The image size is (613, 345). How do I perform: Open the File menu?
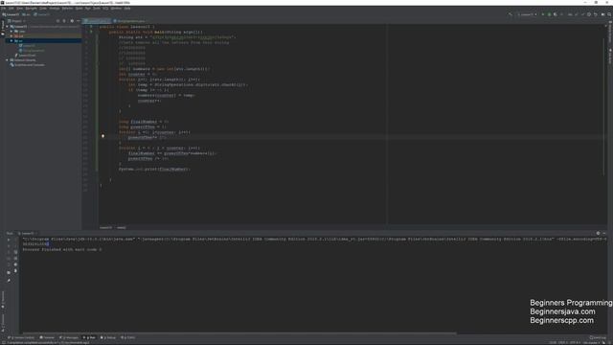[4, 9]
